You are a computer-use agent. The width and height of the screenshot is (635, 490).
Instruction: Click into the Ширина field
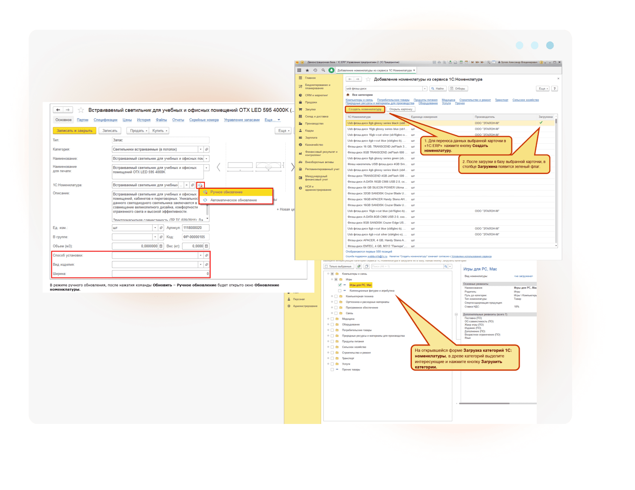(x=161, y=274)
